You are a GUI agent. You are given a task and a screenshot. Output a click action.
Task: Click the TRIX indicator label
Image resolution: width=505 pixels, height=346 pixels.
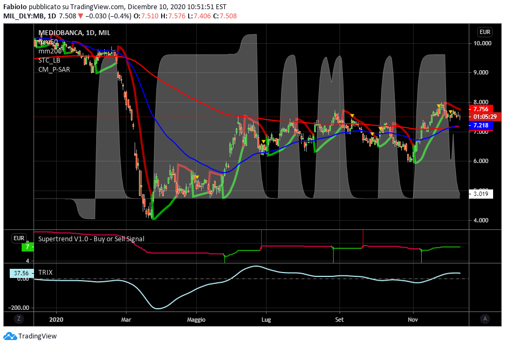pyautogui.click(x=45, y=273)
